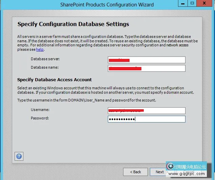Click the 'Database name:' label
215x180 pixels.
pos(44,67)
